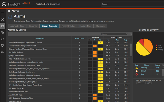
Task: Select 'Agent Health State' row
Action: [x=69, y=95]
